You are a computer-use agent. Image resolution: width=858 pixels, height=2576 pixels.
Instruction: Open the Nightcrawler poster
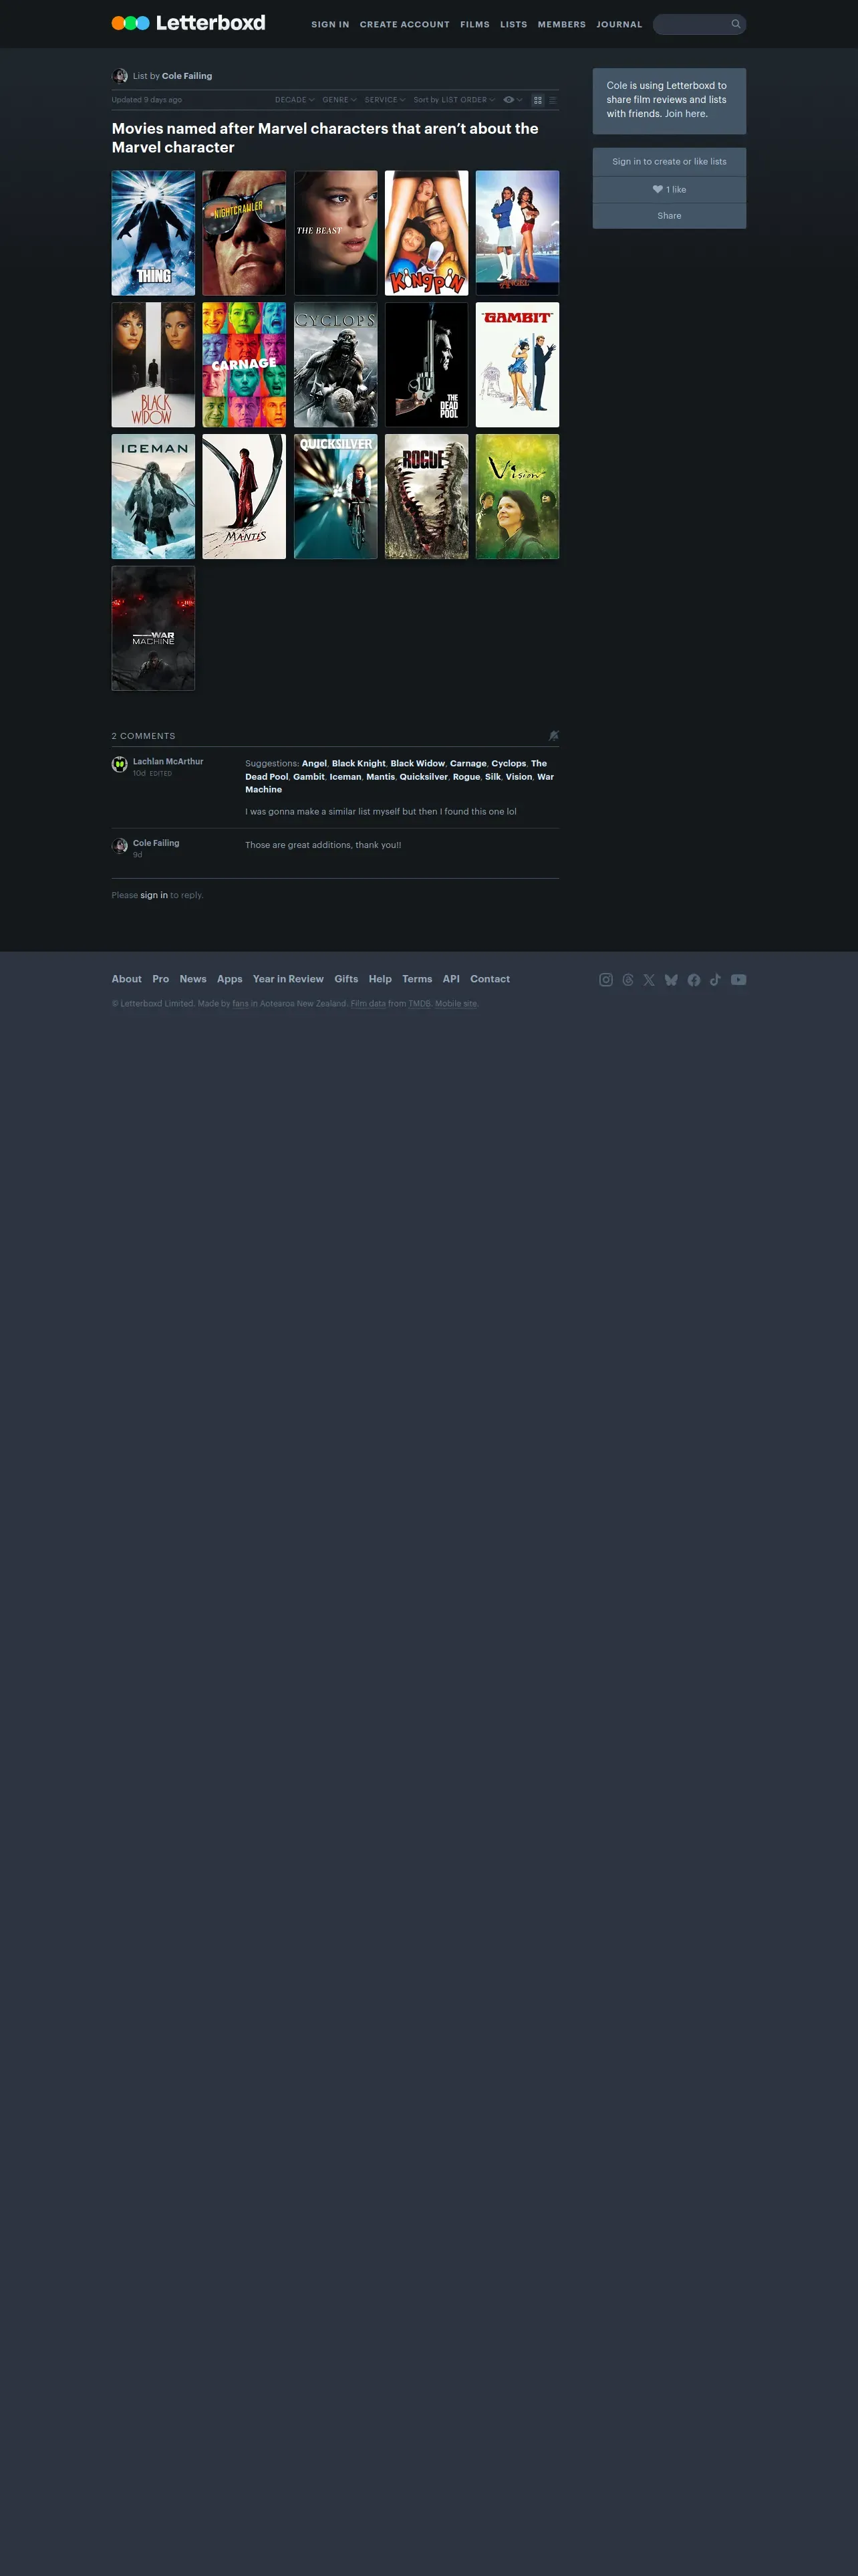(x=245, y=233)
